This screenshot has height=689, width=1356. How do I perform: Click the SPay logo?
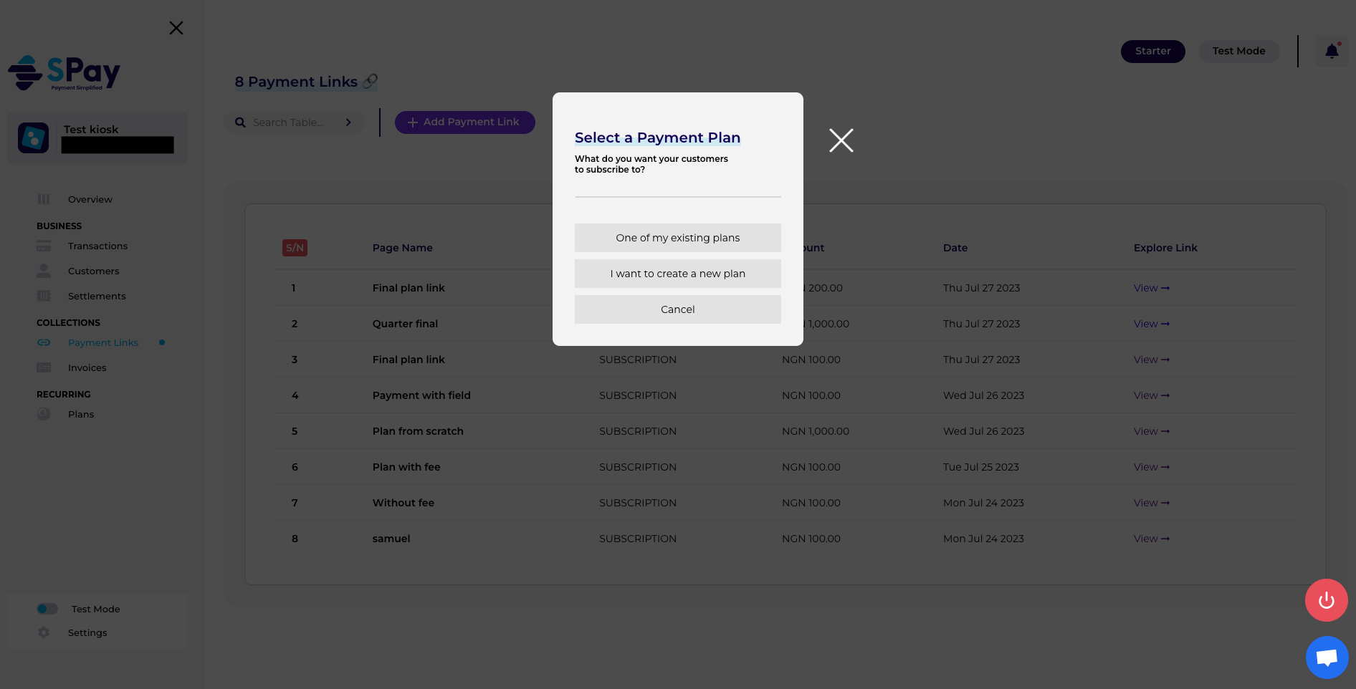pos(65,73)
